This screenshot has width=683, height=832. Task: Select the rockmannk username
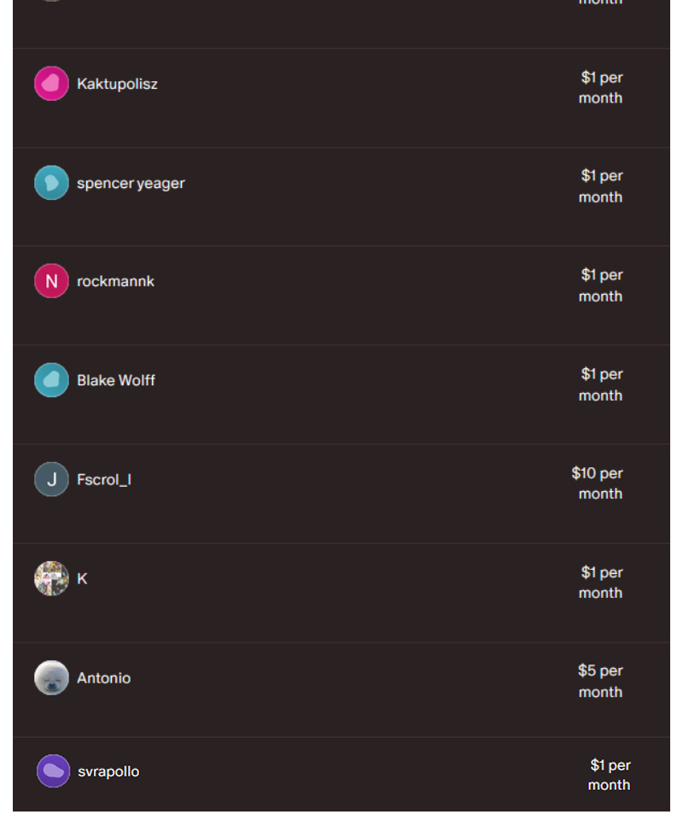click(115, 281)
